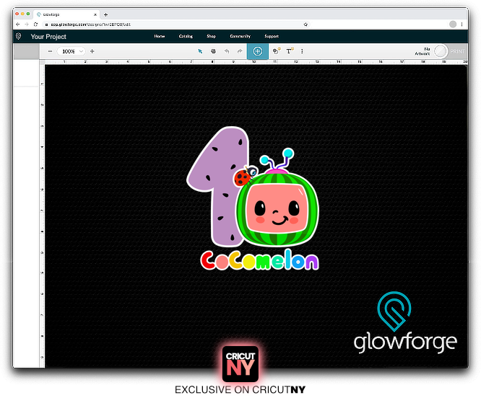Open the 100% zoom level dropdown
The width and height of the screenshot is (481, 398).
71,51
